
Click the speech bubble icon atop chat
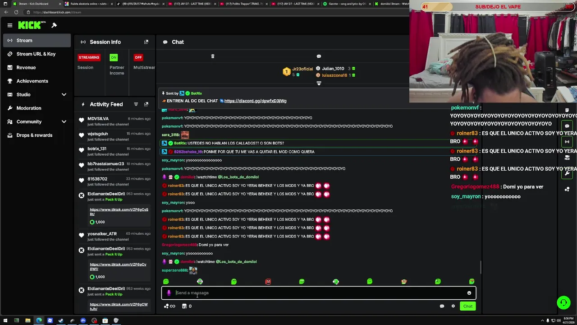point(319,56)
